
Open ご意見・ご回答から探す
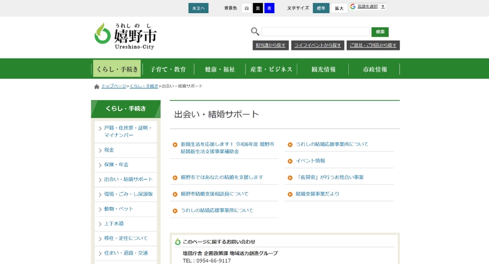[373, 45]
